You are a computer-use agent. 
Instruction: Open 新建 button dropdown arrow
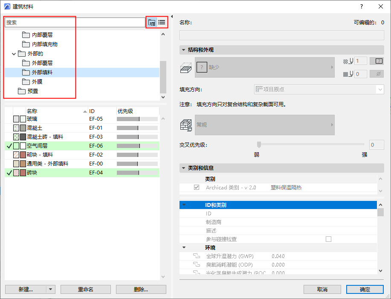tap(51, 289)
